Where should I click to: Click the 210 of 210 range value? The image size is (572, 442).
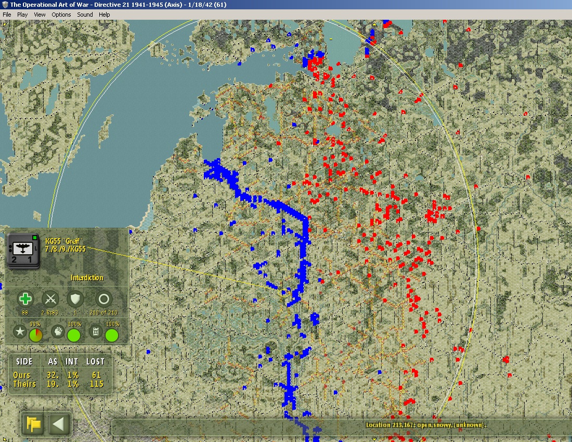point(103,313)
